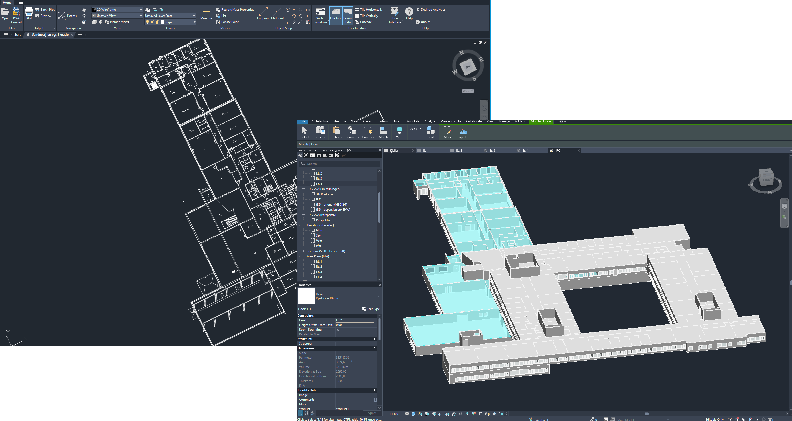Collapse the Area Plans (BTA) node
792x421 pixels.
304,256
